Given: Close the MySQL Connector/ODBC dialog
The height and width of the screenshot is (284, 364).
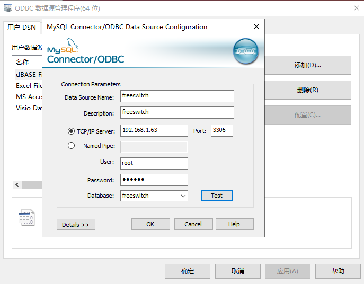Looking at the screenshot, I should (256, 26).
